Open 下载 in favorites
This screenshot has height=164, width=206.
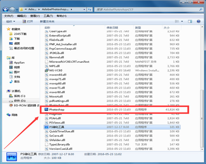click(14, 39)
